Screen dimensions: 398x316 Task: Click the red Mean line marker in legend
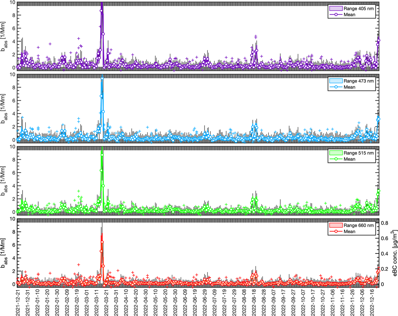click(336, 231)
